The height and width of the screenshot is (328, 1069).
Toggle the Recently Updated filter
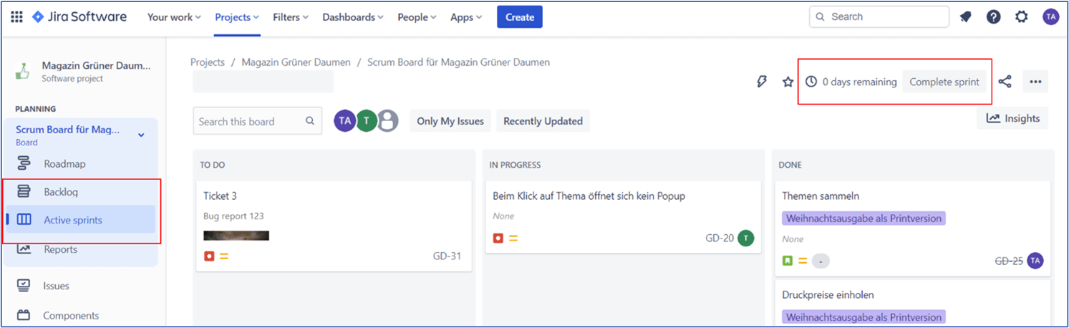point(543,121)
